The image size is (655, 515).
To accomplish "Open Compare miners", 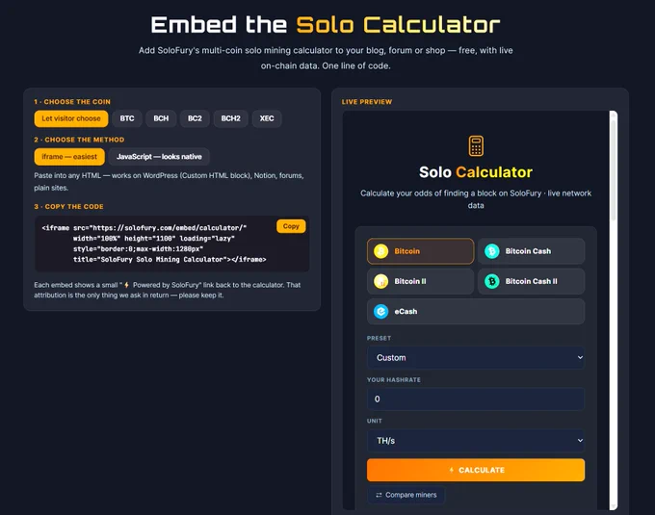I will tap(406, 495).
